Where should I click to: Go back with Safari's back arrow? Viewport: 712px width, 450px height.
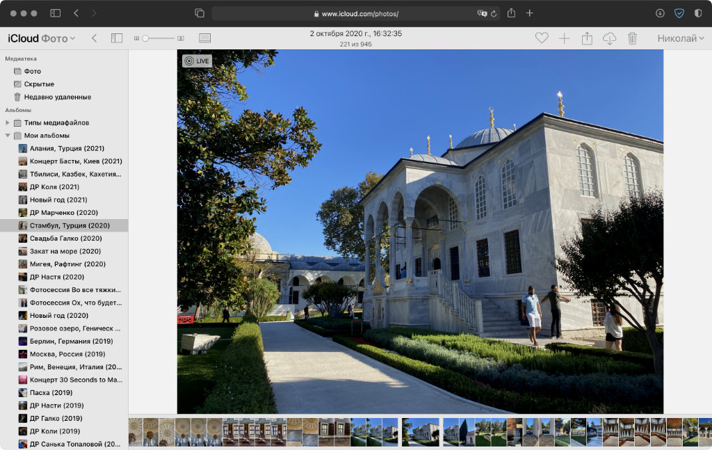click(x=76, y=13)
